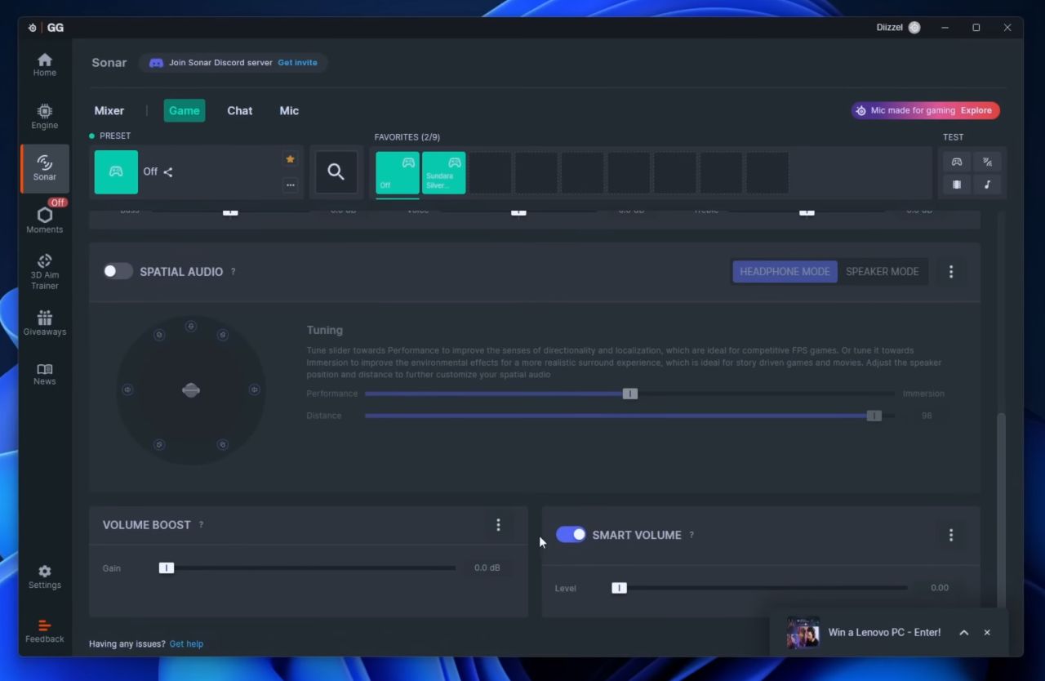Switch to the Chat tab
This screenshot has width=1045, height=681.
click(239, 111)
